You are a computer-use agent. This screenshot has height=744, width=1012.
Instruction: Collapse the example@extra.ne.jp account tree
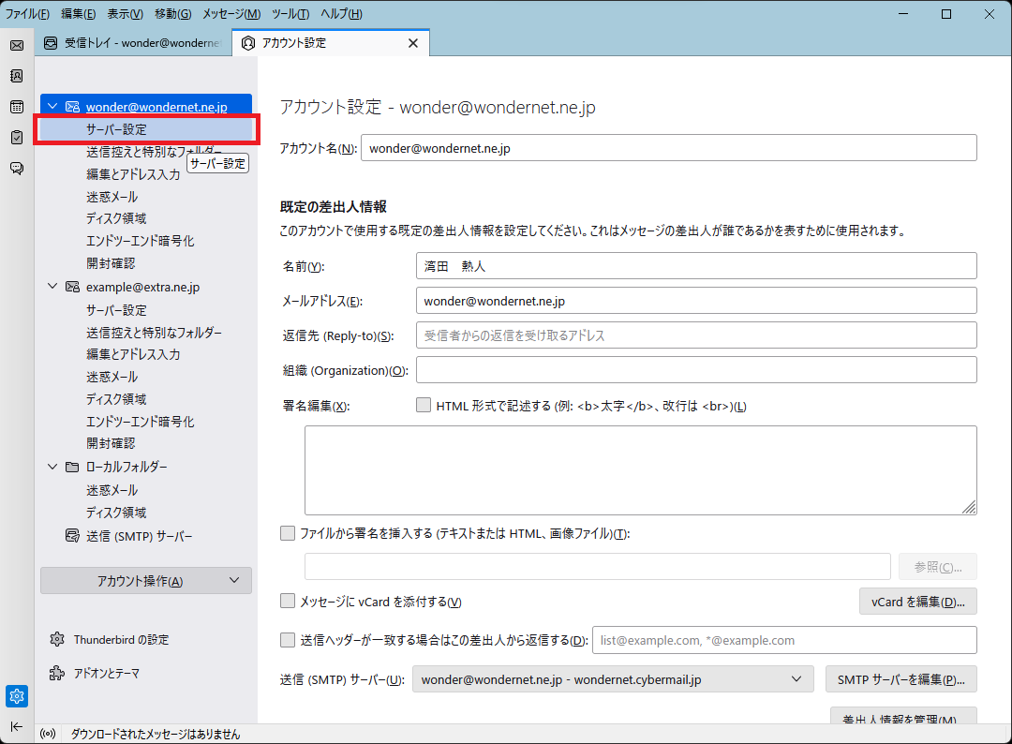tap(52, 287)
